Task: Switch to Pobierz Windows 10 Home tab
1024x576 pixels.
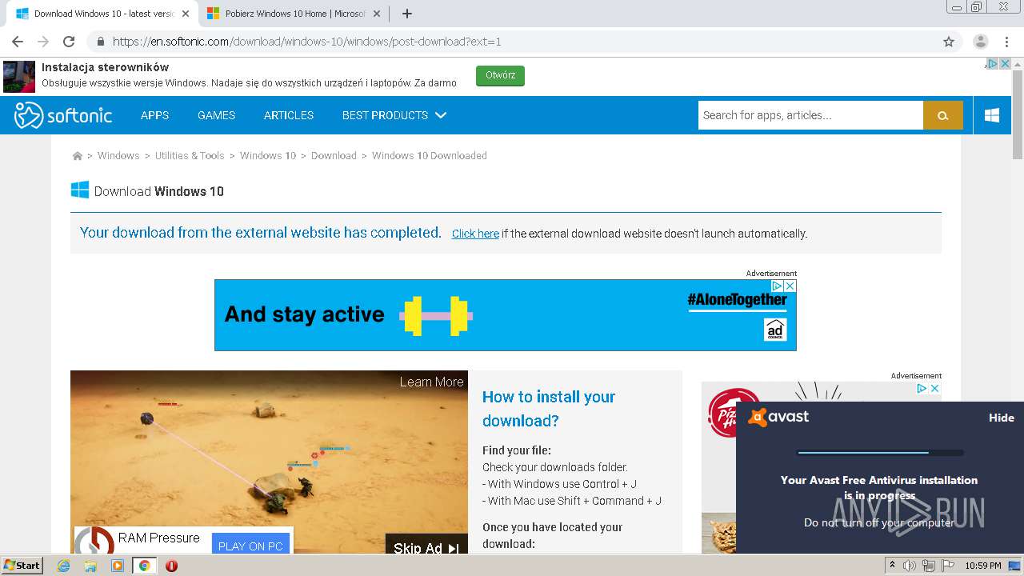Action: [293, 14]
